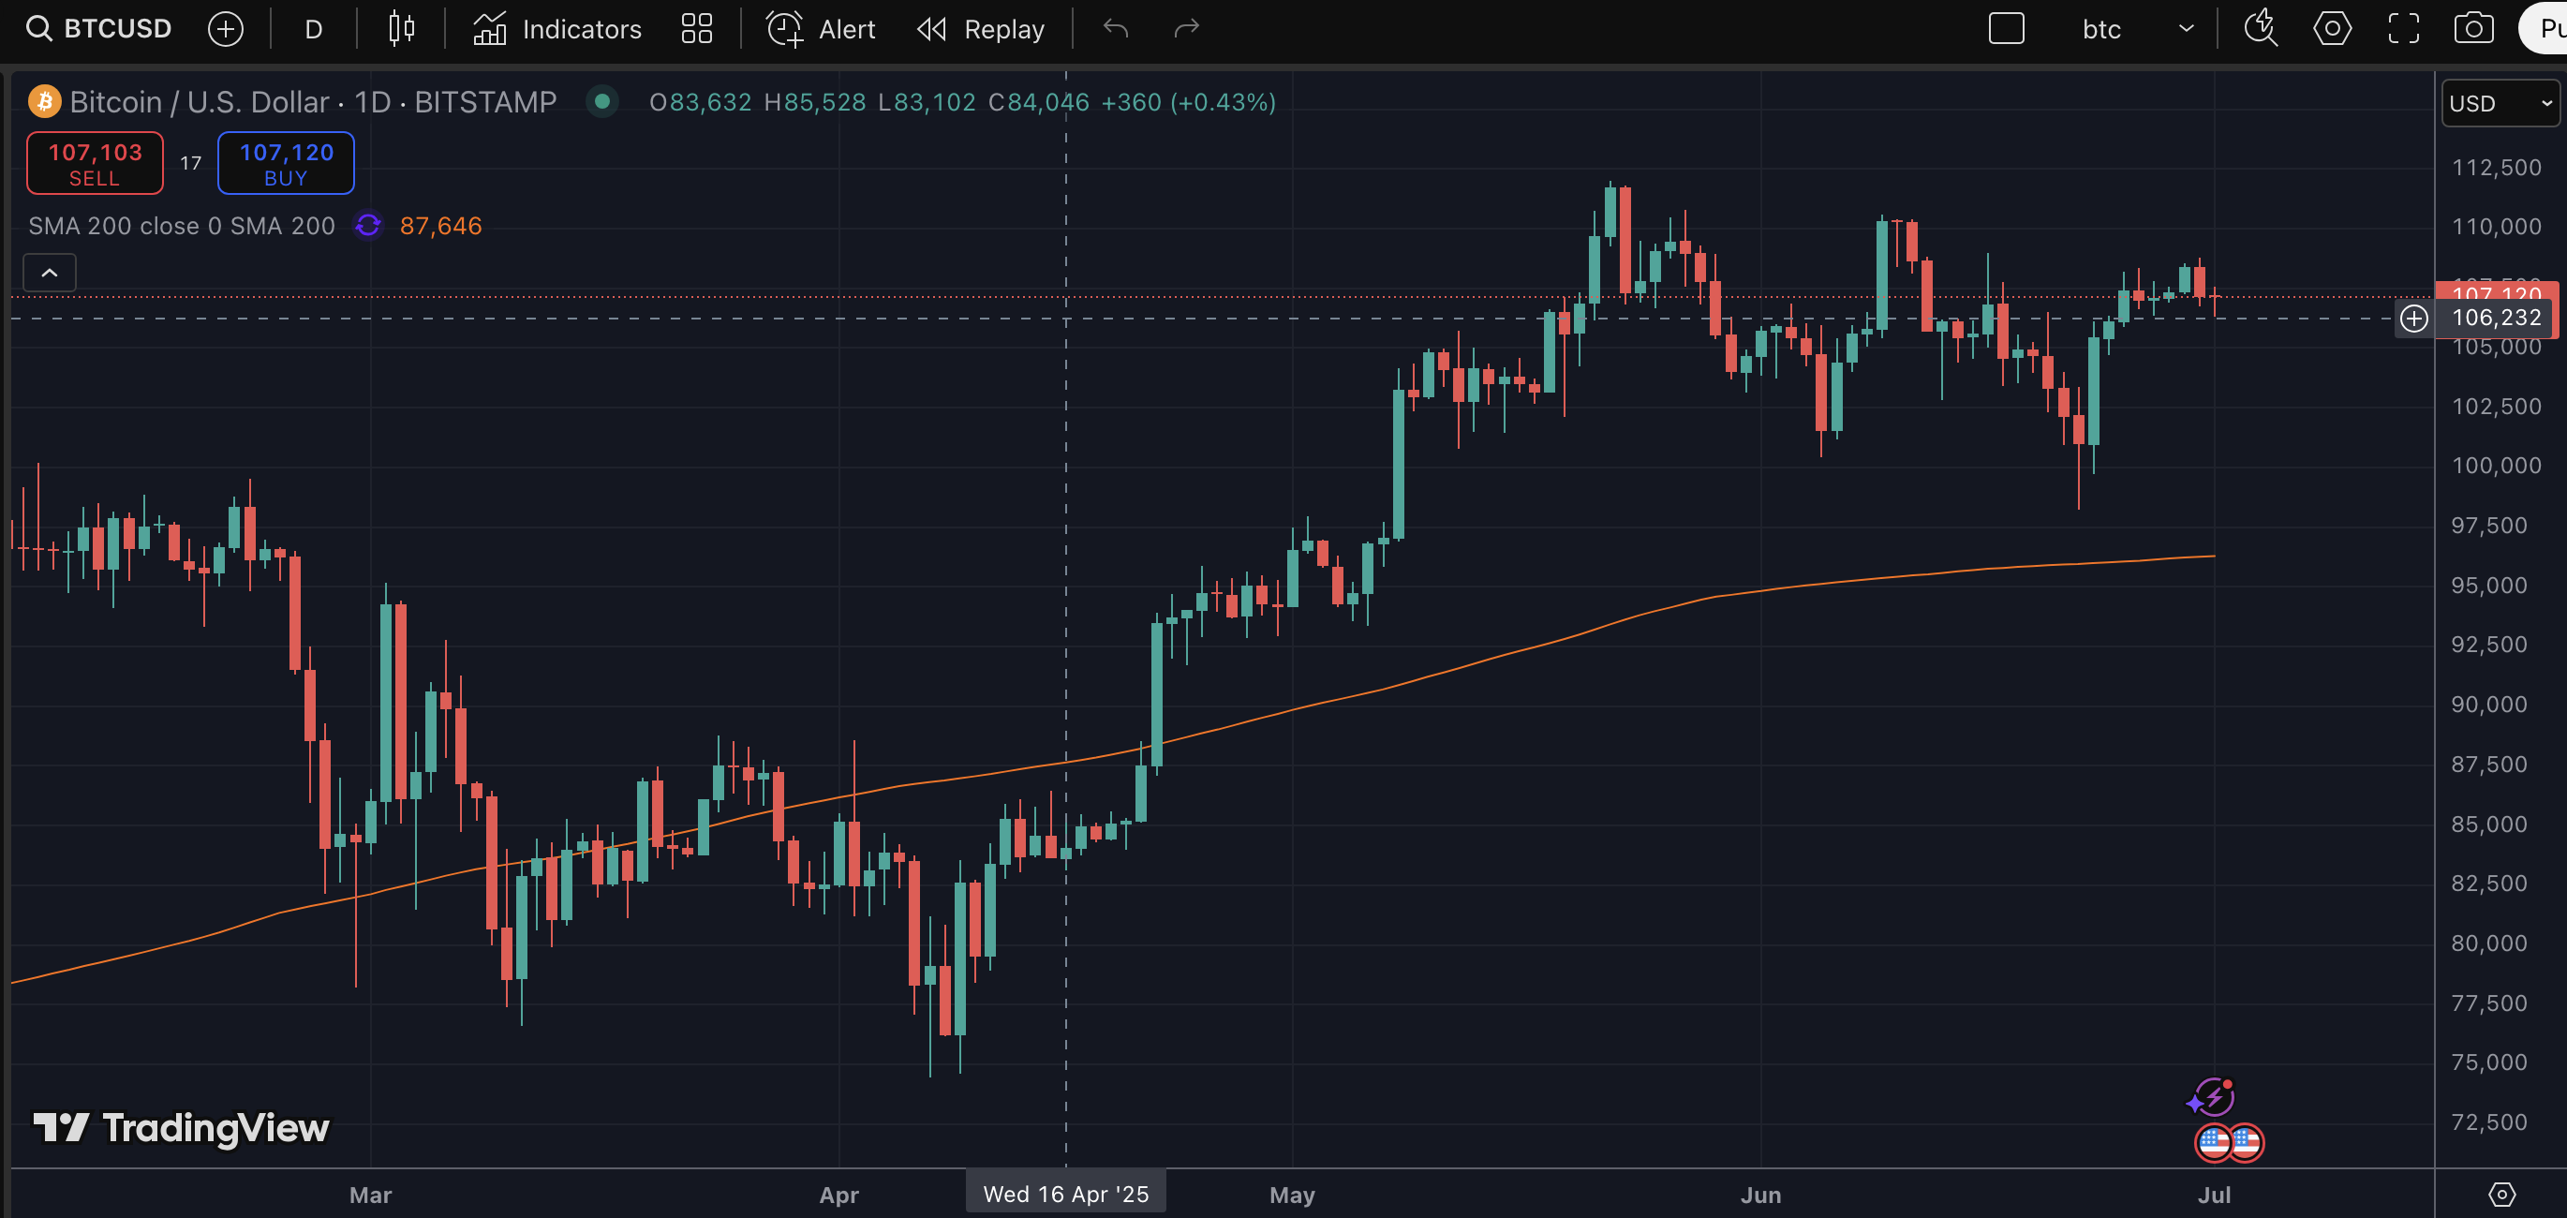This screenshot has height=1218, width=2567.
Task: Open chart settings hexagon icon
Action: click(2332, 29)
